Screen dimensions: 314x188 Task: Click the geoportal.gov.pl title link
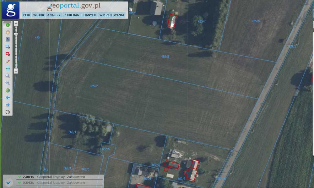tap(74, 6)
